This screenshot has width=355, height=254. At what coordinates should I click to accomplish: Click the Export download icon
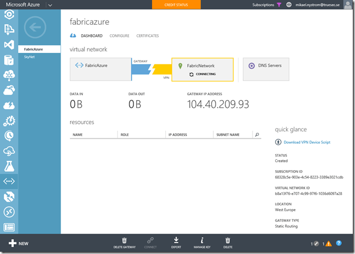point(176,240)
